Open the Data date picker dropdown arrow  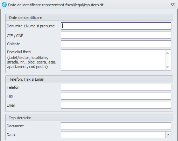point(168,135)
